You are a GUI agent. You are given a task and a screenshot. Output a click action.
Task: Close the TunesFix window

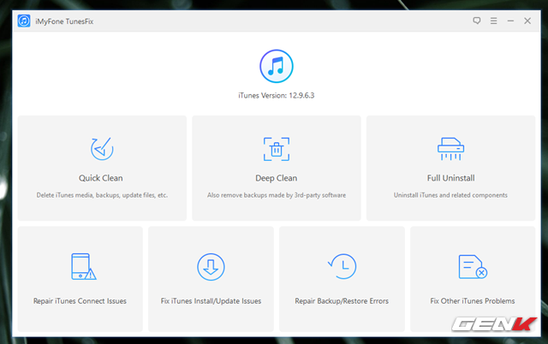click(x=527, y=21)
